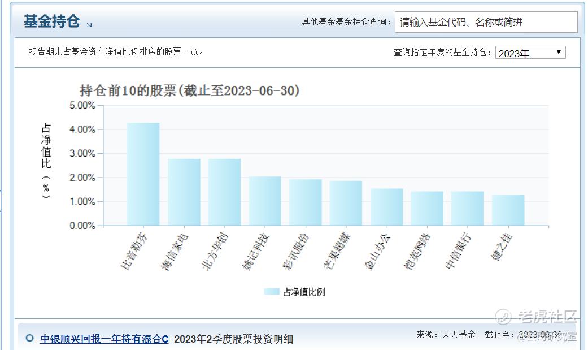
Task: Click the 恺英网络 axis label
Action: pyautogui.click(x=417, y=251)
